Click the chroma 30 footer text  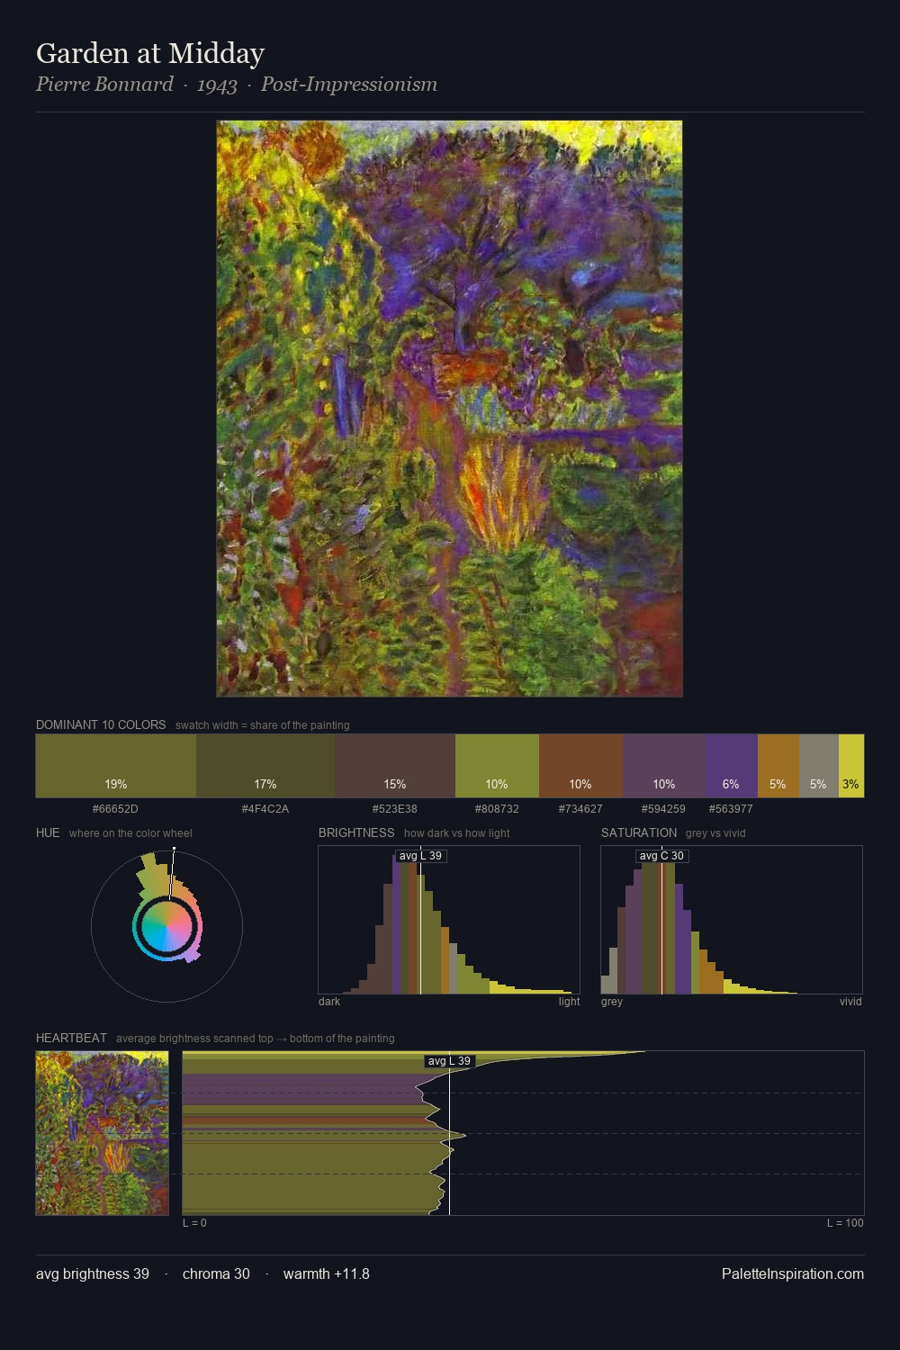pyautogui.click(x=216, y=1273)
